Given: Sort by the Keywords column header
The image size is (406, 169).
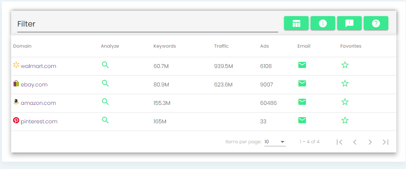Looking at the screenshot, I should (x=164, y=46).
